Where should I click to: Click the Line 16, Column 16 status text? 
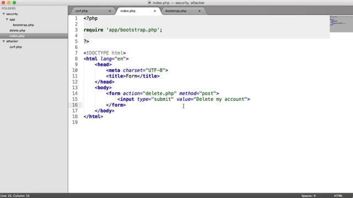tap(15, 196)
